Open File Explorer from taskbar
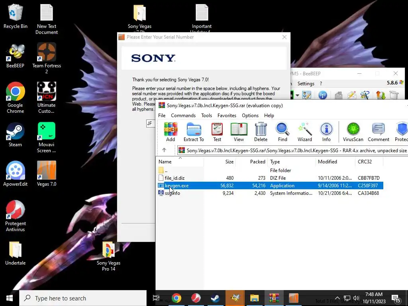Screen dimensions: 408x306 (x=255, y=298)
